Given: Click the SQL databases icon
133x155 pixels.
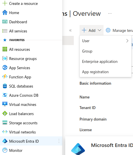Looking at the screenshot, I should pos(5,86).
